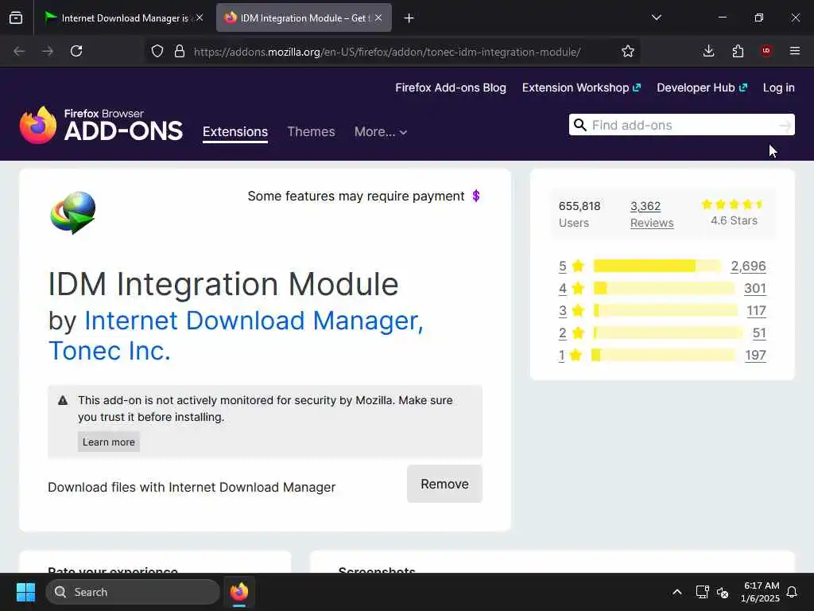Reload the current page

[76, 52]
